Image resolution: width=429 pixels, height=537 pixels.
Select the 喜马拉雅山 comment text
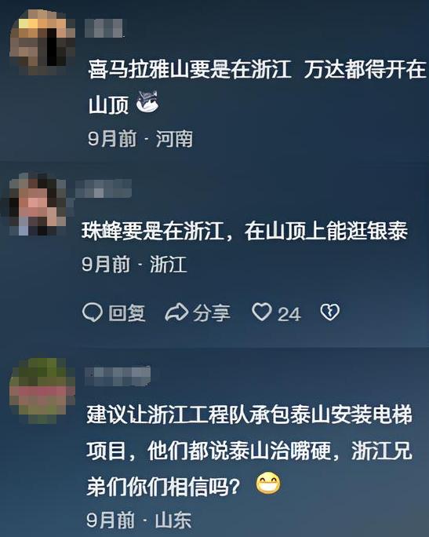[x=257, y=86]
